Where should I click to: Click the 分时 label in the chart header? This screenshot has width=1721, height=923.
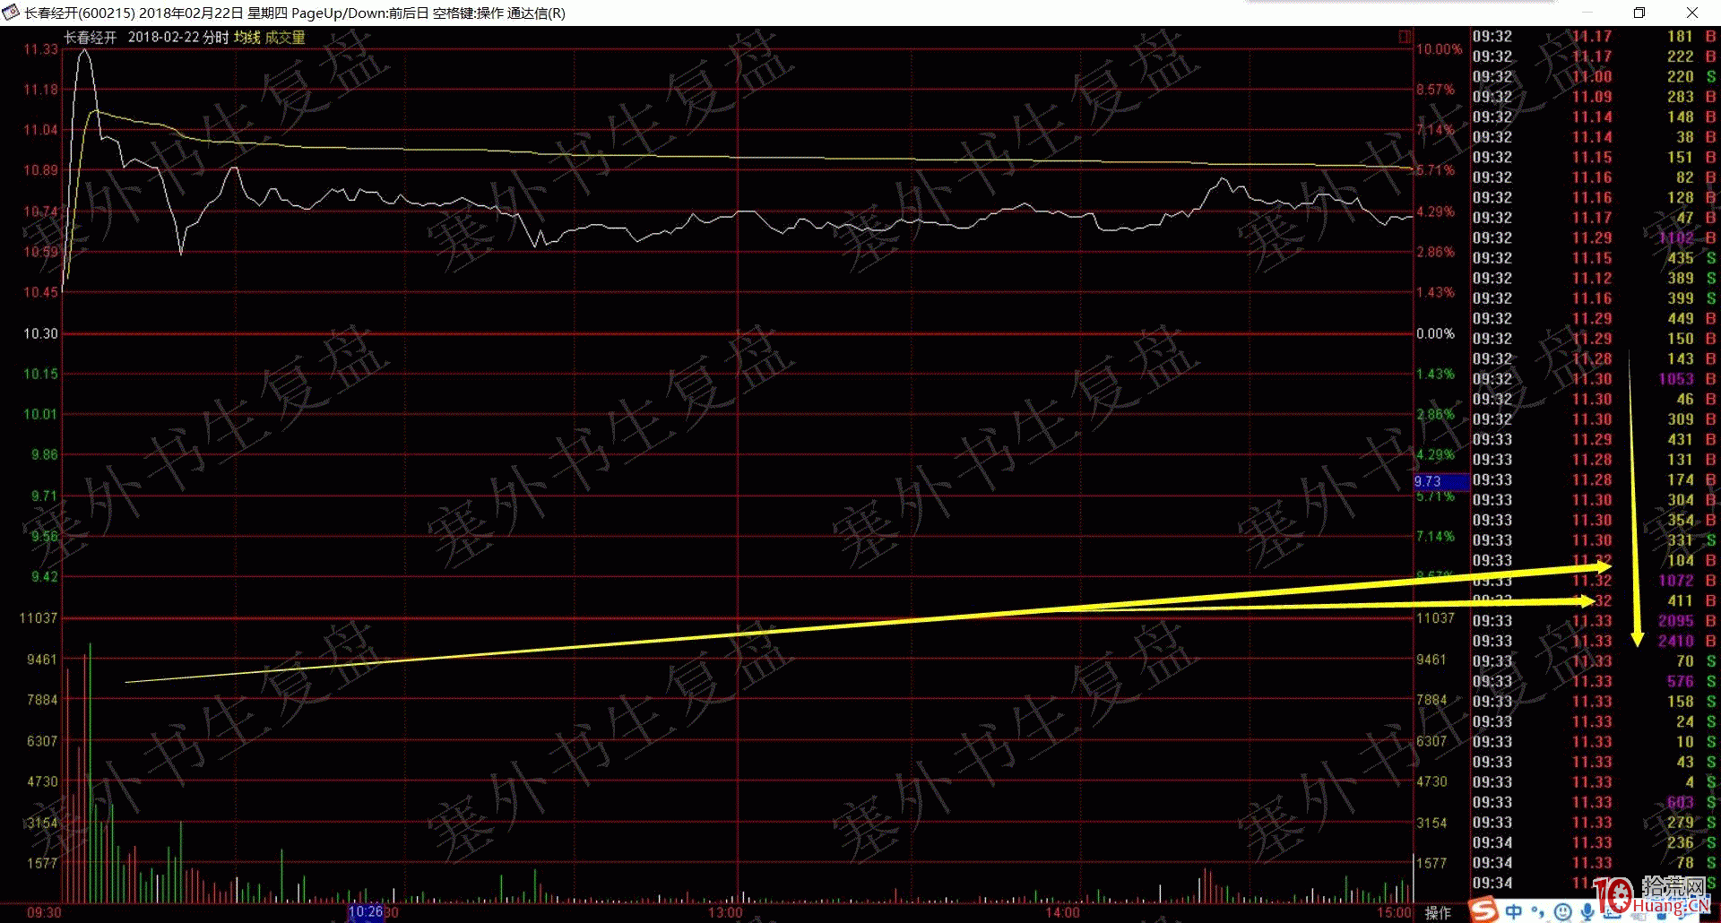(215, 38)
